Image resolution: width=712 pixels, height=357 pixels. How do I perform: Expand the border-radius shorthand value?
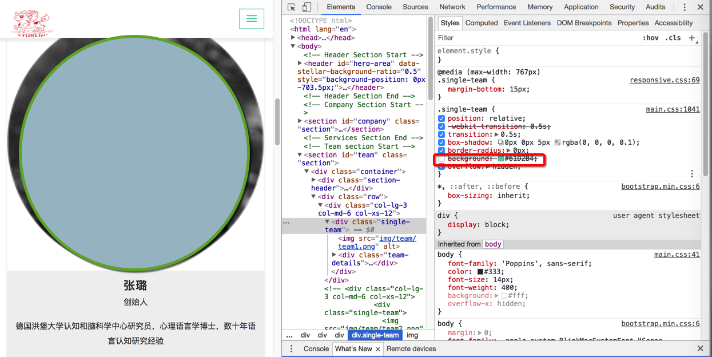click(510, 150)
